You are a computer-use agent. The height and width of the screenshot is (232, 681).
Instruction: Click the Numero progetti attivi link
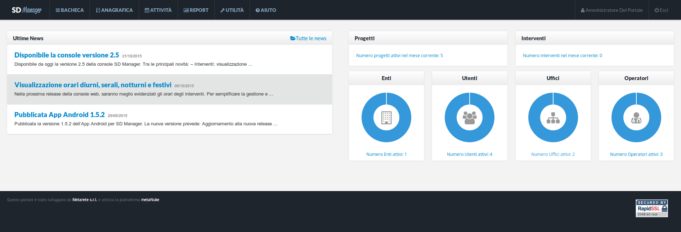click(399, 56)
